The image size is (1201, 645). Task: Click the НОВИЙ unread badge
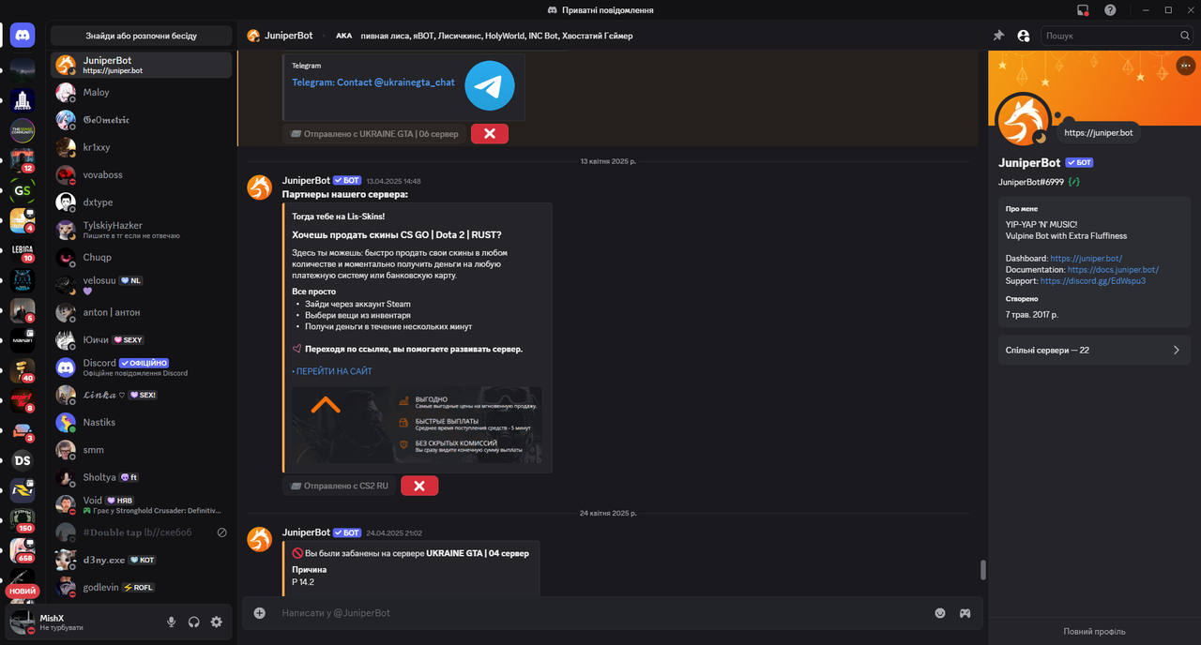[x=23, y=592]
